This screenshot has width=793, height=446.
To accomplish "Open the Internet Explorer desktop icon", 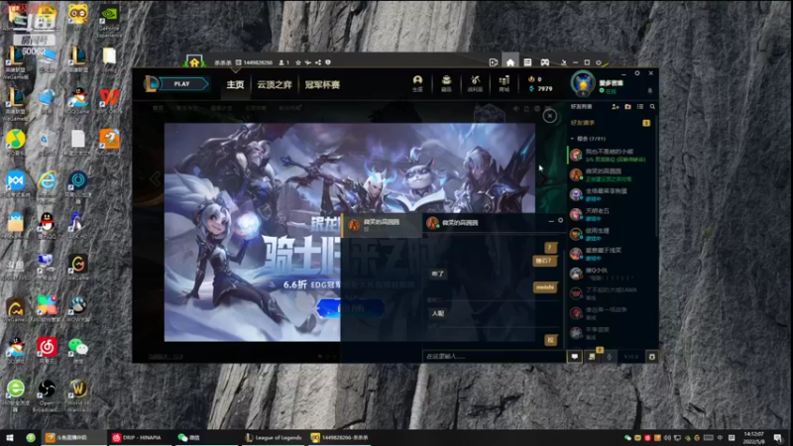I will 47,185.
